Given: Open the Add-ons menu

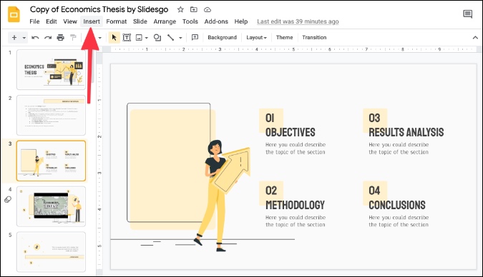Looking at the screenshot, I should click(x=216, y=21).
